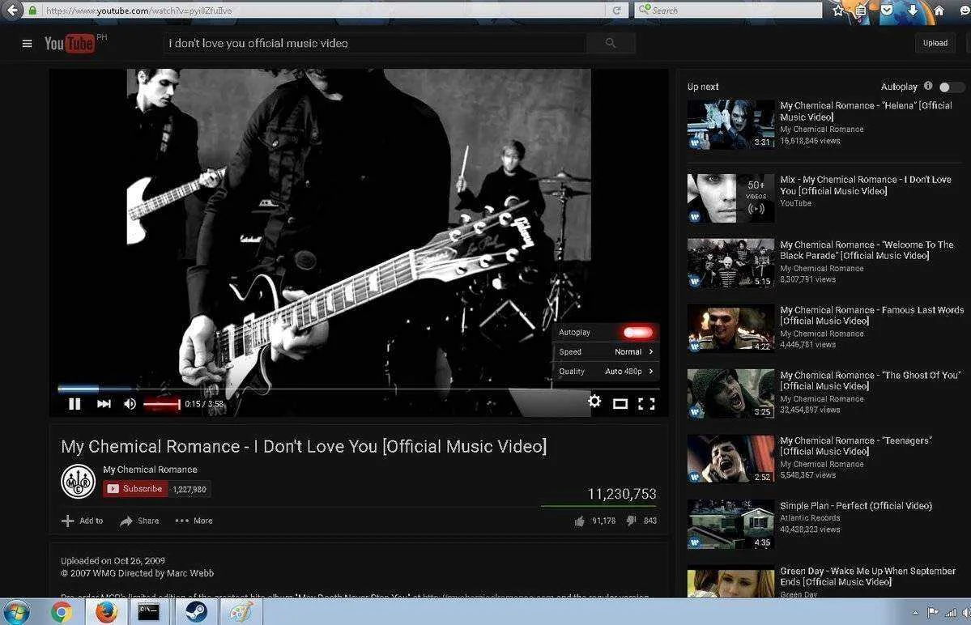This screenshot has width=971, height=625.
Task: Like the video with thumbs up
Action: pos(579,521)
